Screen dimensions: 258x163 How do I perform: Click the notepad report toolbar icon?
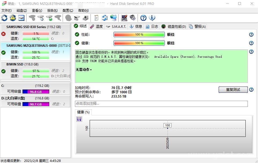pyautogui.click(x=96, y=18)
